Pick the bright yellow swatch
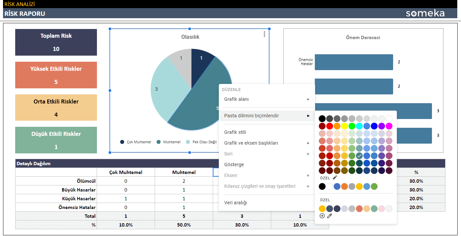 344,126
